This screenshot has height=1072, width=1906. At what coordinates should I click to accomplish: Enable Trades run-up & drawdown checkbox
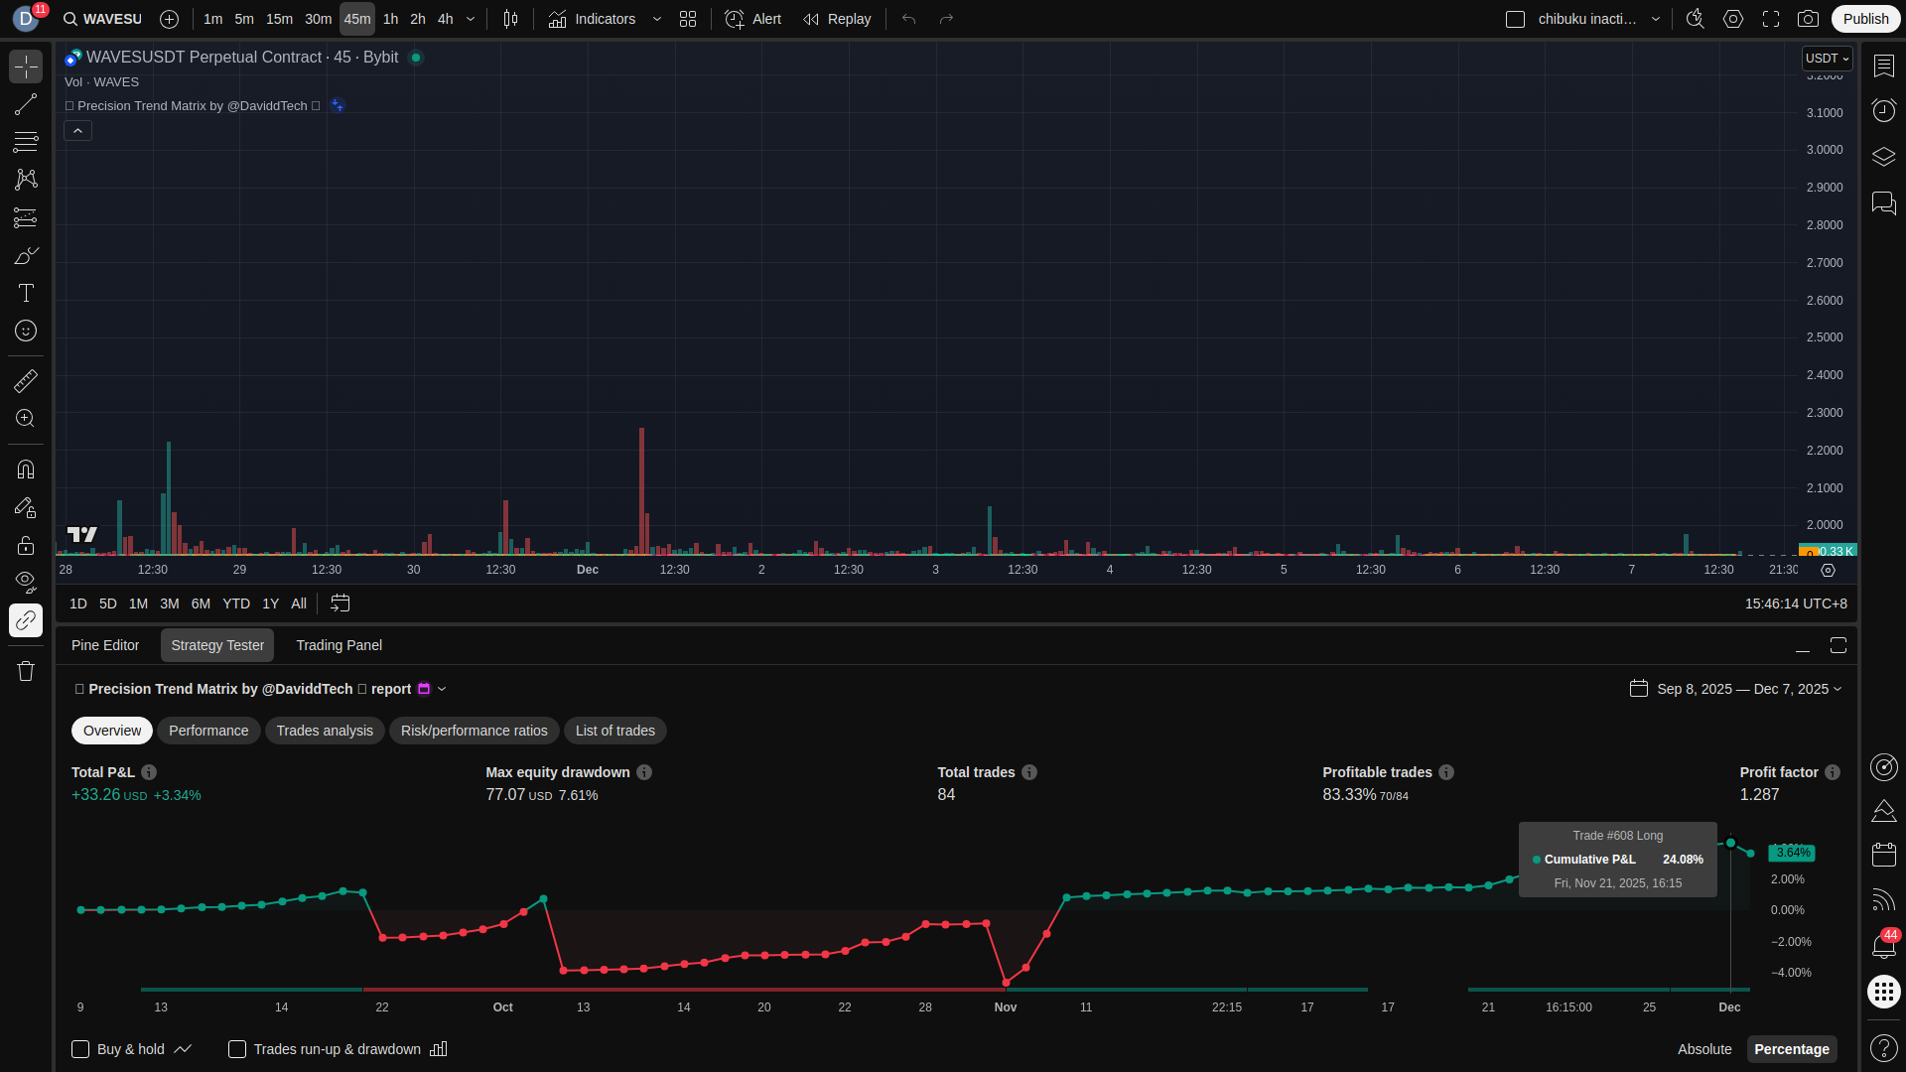click(237, 1049)
